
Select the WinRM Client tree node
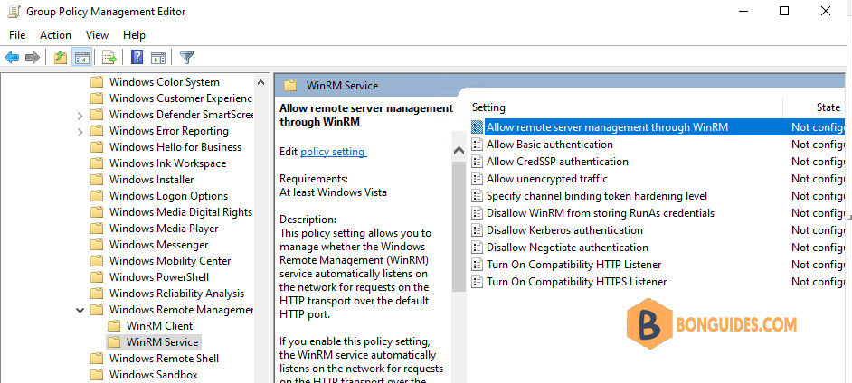tap(160, 326)
